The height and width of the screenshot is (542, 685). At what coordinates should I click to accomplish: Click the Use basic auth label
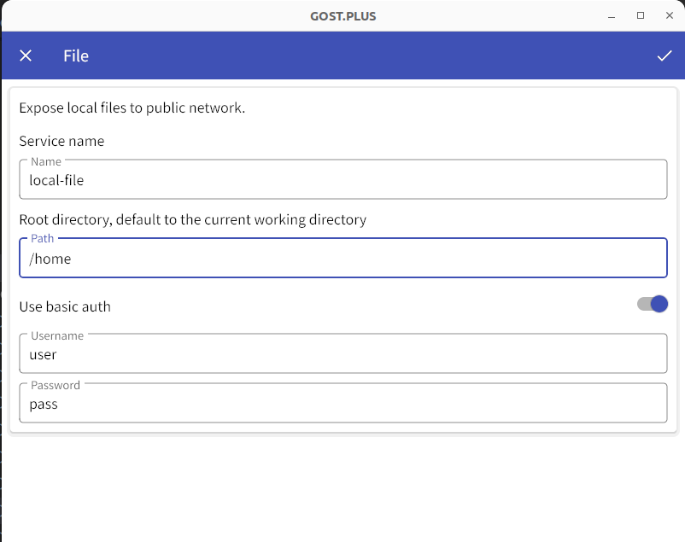(x=65, y=306)
